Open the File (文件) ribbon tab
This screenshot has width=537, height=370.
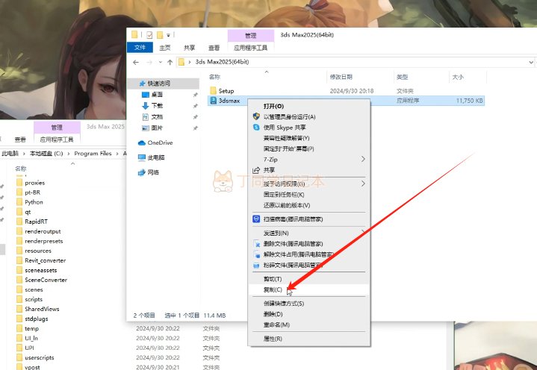pyautogui.click(x=140, y=47)
